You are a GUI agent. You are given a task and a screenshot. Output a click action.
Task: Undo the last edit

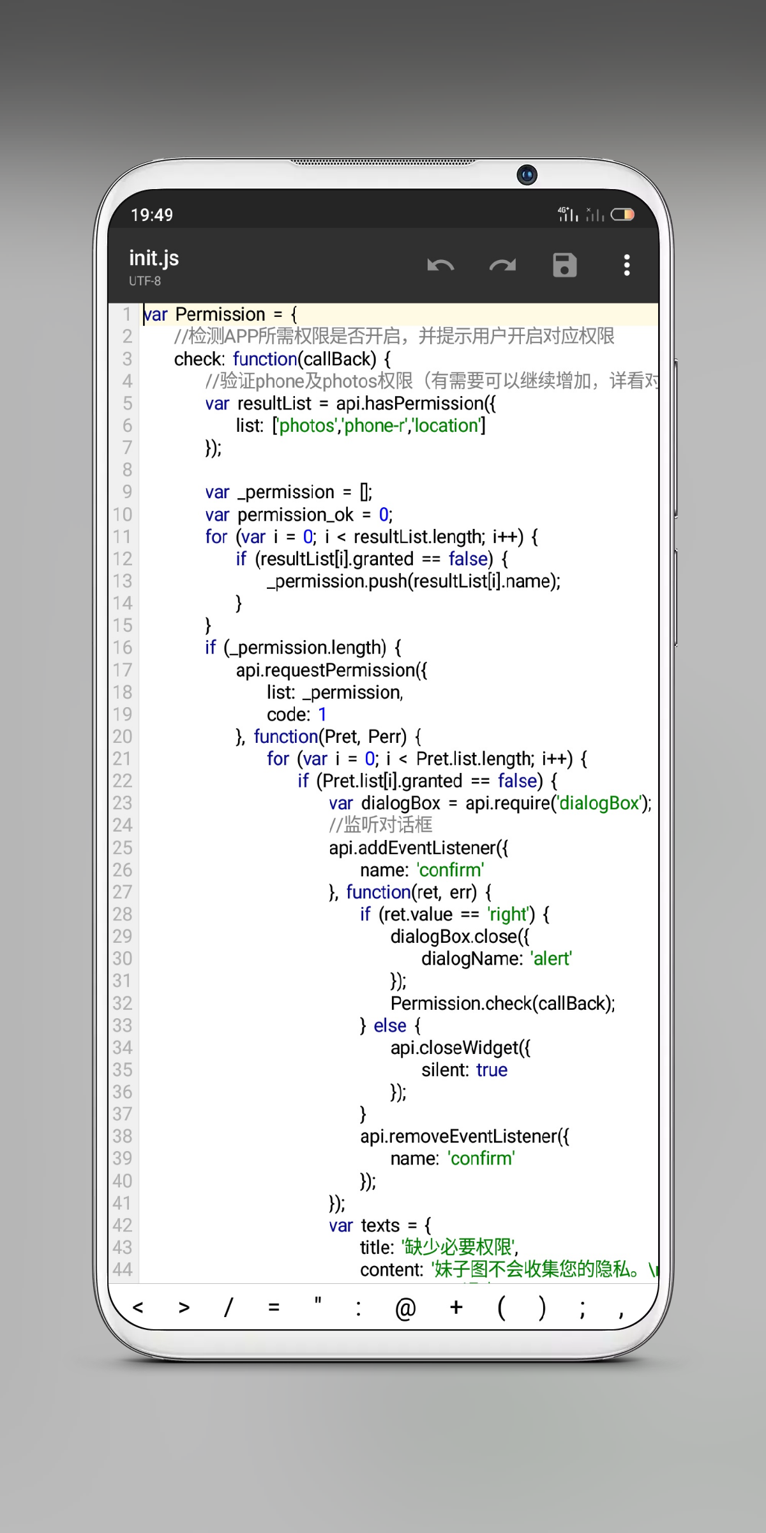pyautogui.click(x=440, y=265)
